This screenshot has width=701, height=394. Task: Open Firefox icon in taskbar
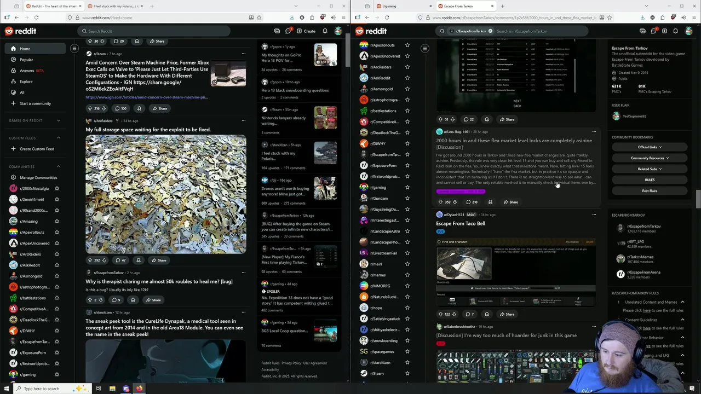139,389
